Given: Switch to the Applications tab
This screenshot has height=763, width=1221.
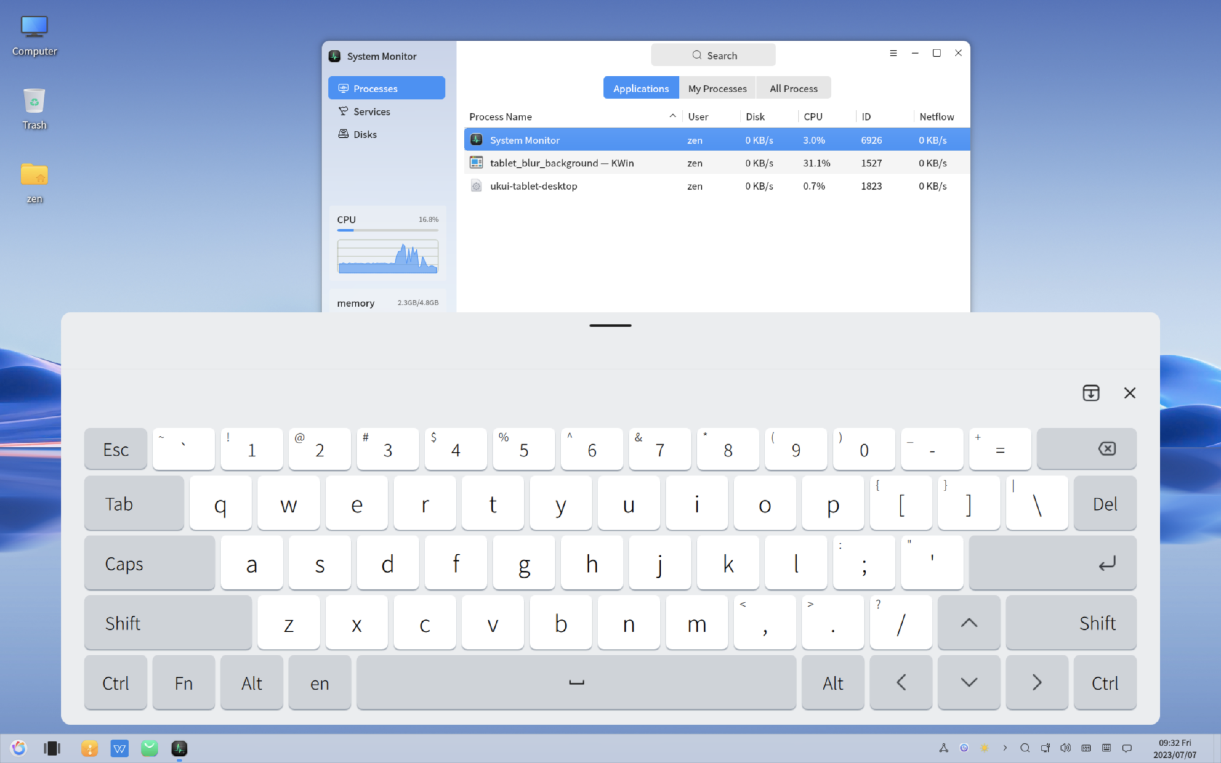Looking at the screenshot, I should [x=641, y=88].
